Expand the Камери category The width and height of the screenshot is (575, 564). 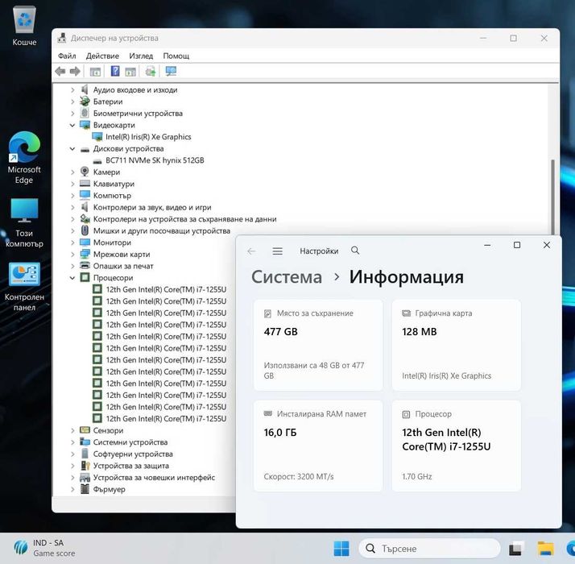[72, 172]
